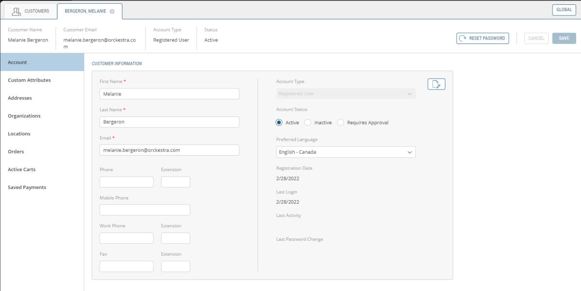581x291 pixels.
Task: Click into the First Name field
Action: pyautogui.click(x=169, y=94)
